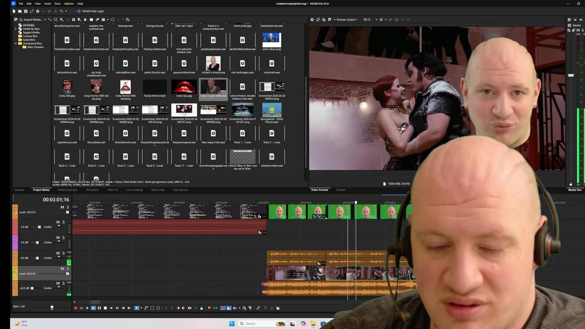Adjust the -42.0 dB track volume slider
This screenshot has height=329, width=585.
point(32,288)
